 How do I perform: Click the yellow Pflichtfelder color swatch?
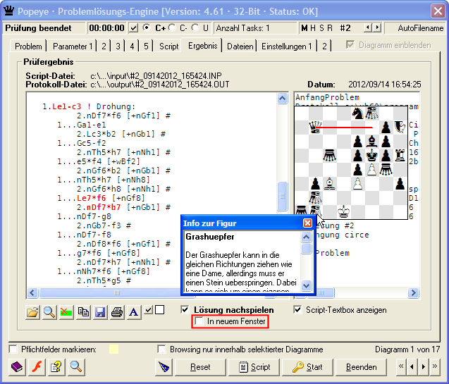pyautogui.click(x=113, y=349)
